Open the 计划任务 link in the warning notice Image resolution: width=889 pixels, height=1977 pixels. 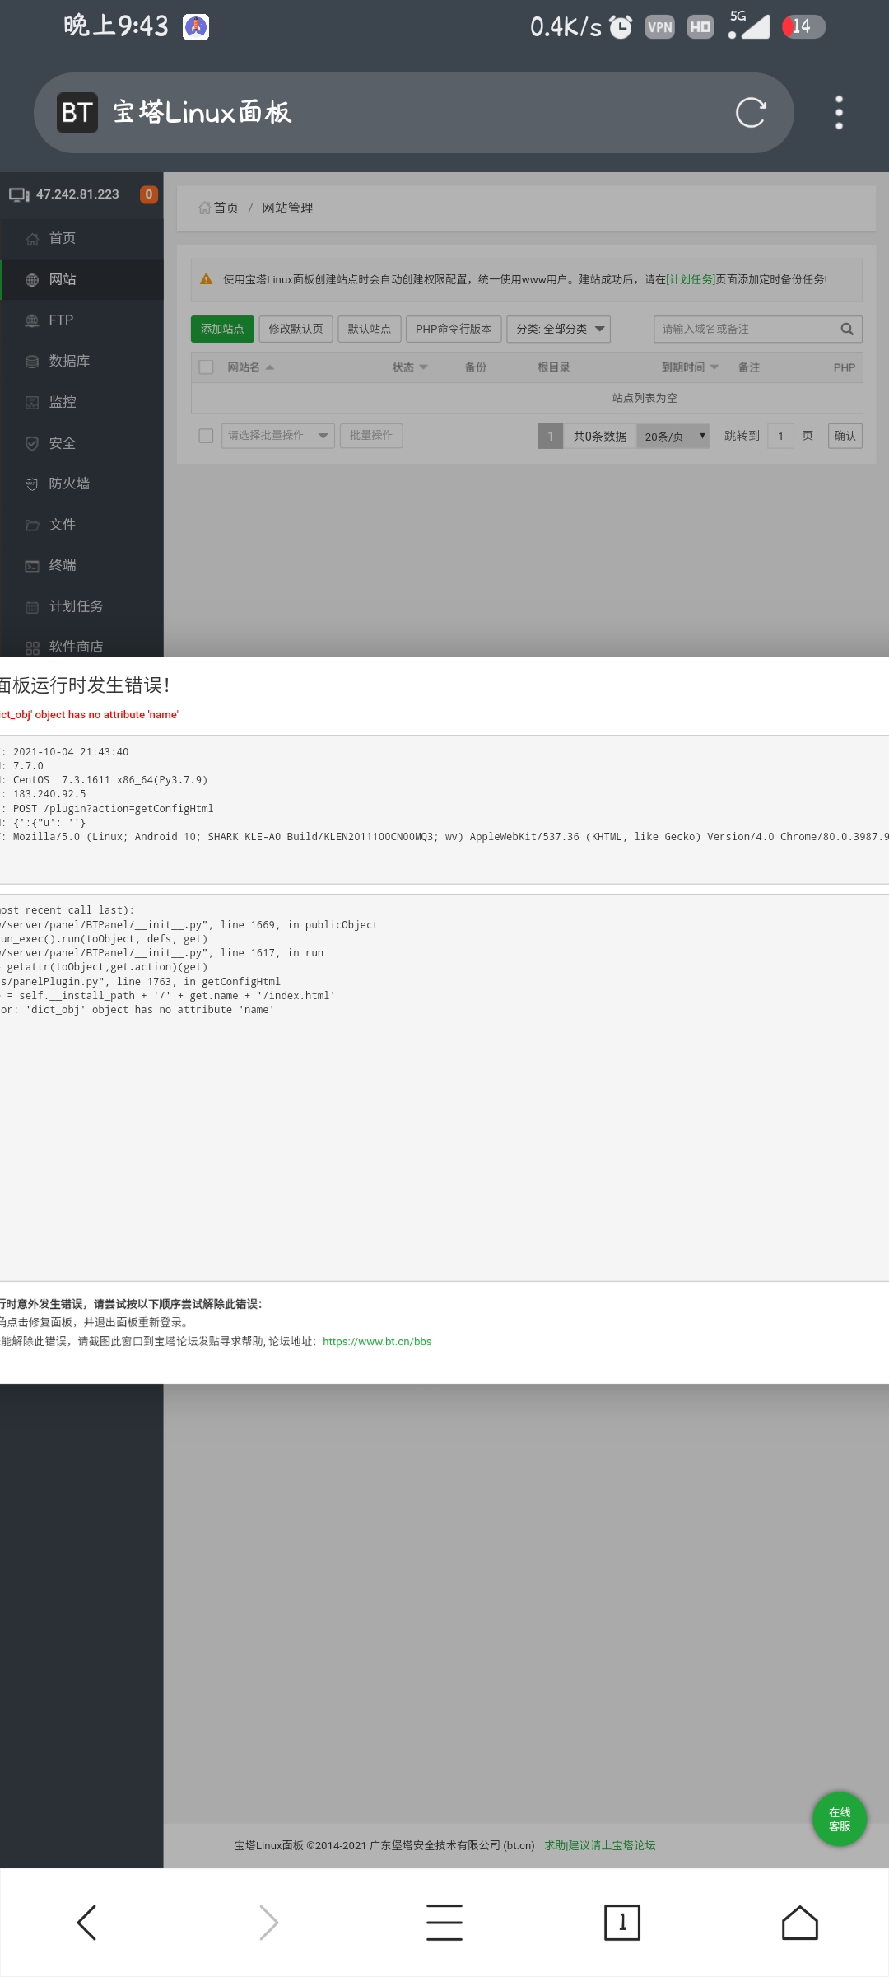(x=691, y=279)
